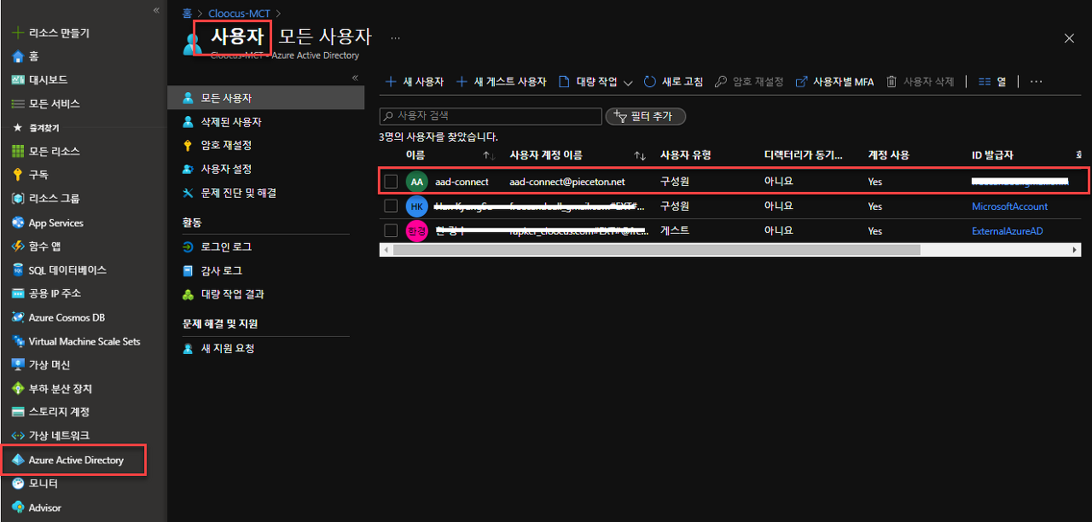Click the 대시보드 chart icon
This screenshot has width=1092, height=522.
pos(18,79)
